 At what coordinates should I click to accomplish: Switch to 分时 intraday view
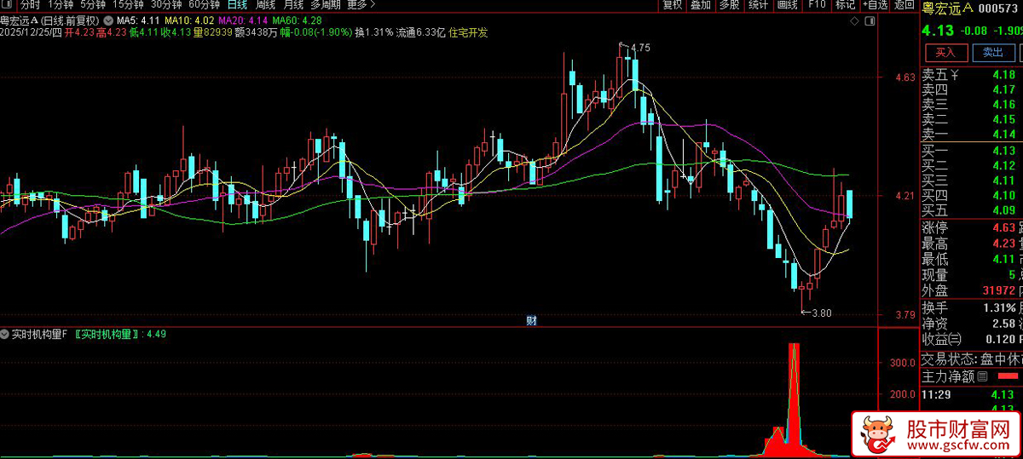[x=30, y=5]
